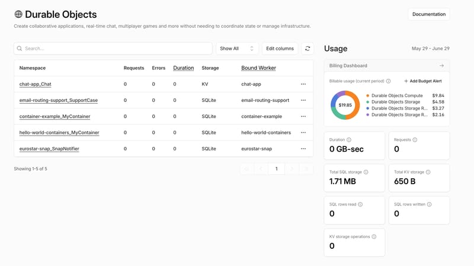Open the email-routing-support_SupportCase namespace
The width and height of the screenshot is (474, 266).
pos(58,100)
